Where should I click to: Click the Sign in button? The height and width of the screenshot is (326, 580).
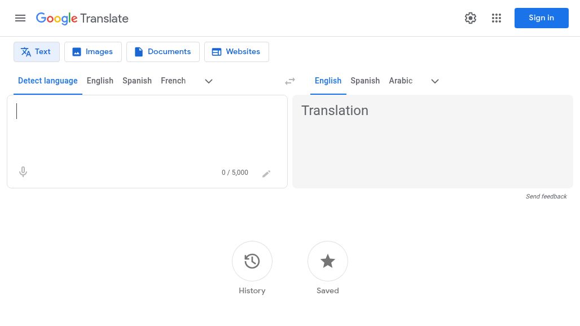click(541, 17)
